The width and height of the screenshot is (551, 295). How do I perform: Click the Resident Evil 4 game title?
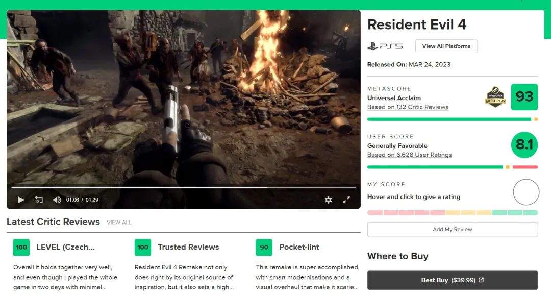point(417,24)
